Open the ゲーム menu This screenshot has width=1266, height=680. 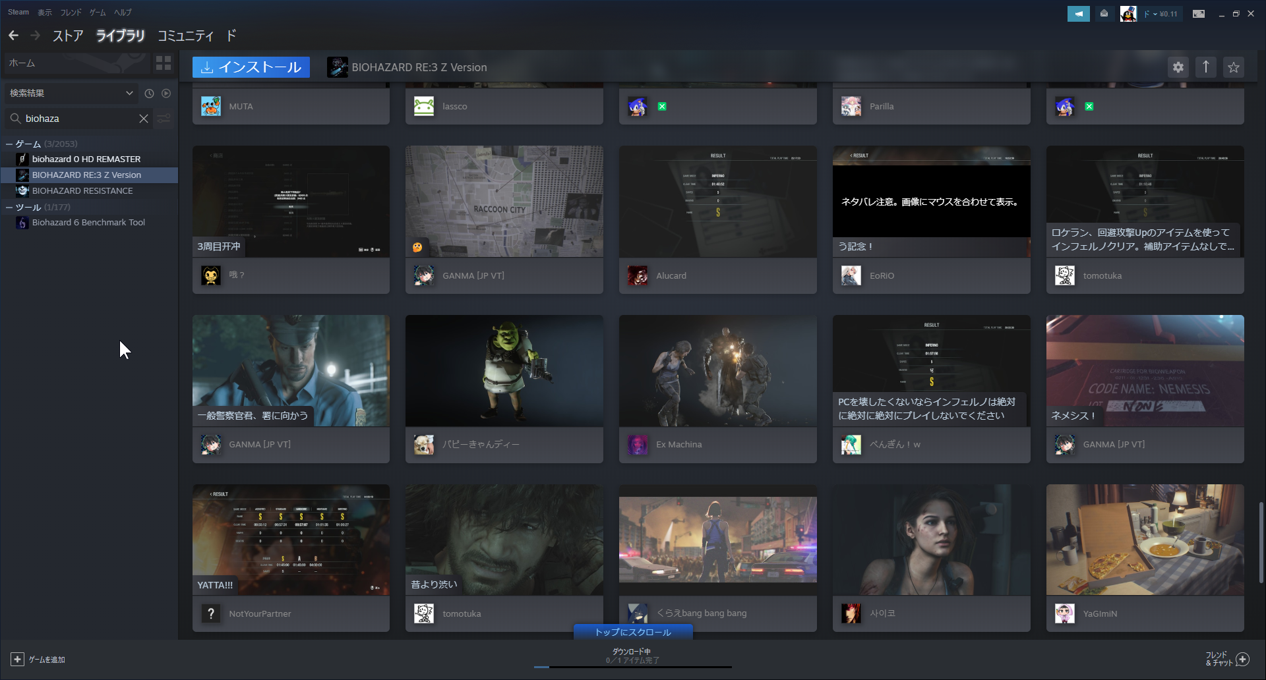click(98, 13)
